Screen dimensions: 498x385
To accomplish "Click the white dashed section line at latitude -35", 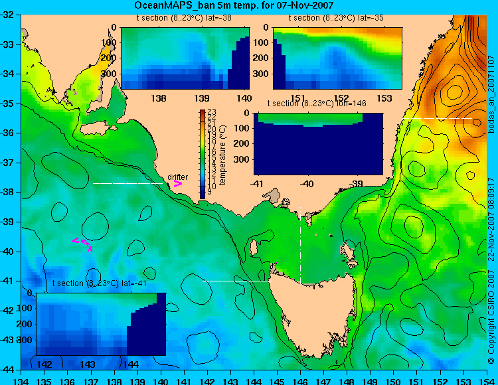I will click(x=438, y=118).
